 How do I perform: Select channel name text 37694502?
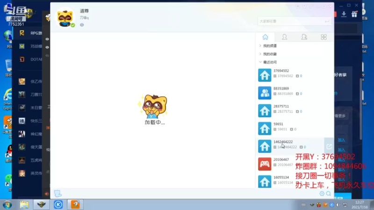[x=281, y=71]
